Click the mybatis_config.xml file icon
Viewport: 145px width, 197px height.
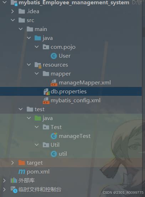(x=46, y=100)
